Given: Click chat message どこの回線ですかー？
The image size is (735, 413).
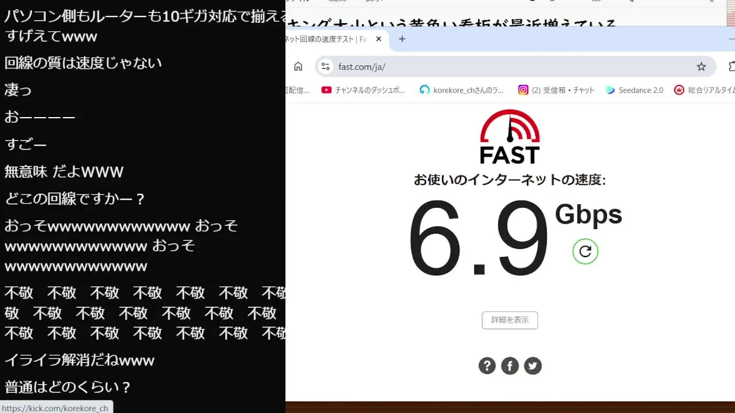Looking at the screenshot, I should tap(75, 199).
